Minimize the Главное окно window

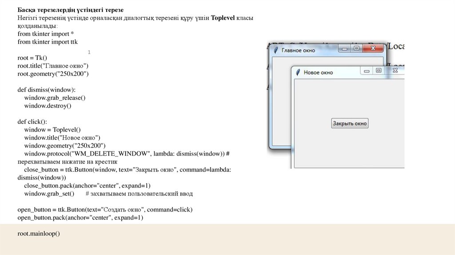(344, 48)
